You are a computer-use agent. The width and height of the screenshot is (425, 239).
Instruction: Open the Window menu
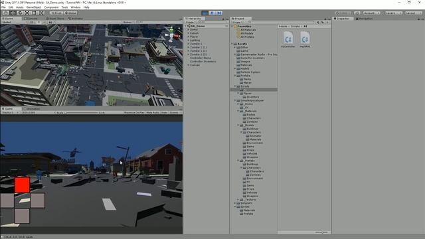pyautogui.click(x=75, y=7)
